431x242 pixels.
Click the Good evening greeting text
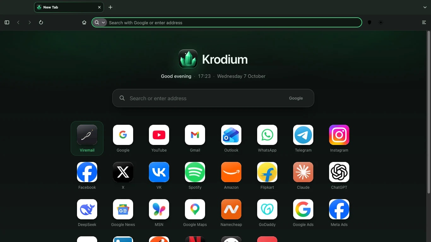[176, 76]
